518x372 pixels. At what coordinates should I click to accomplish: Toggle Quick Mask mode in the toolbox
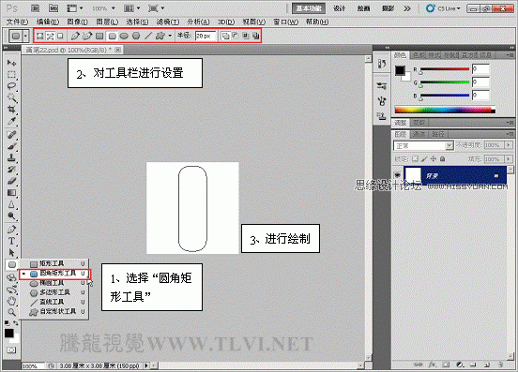pyautogui.click(x=11, y=350)
